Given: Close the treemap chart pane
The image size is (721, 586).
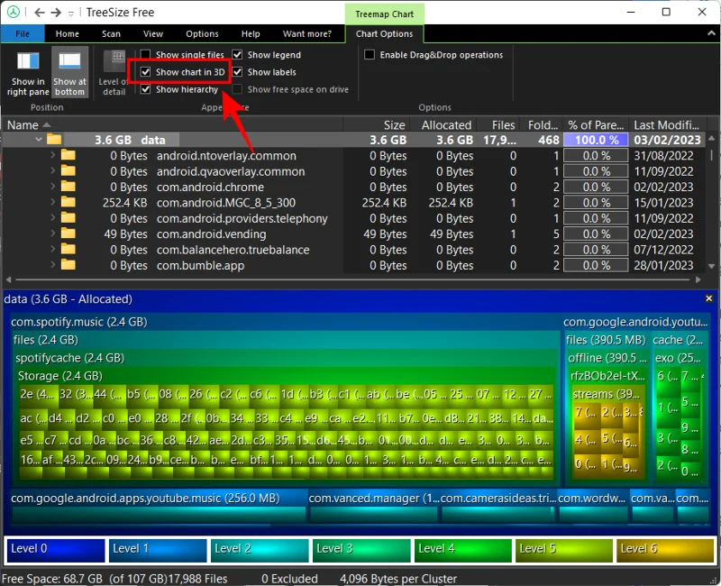Looking at the screenshot, I should click(708, 298).
